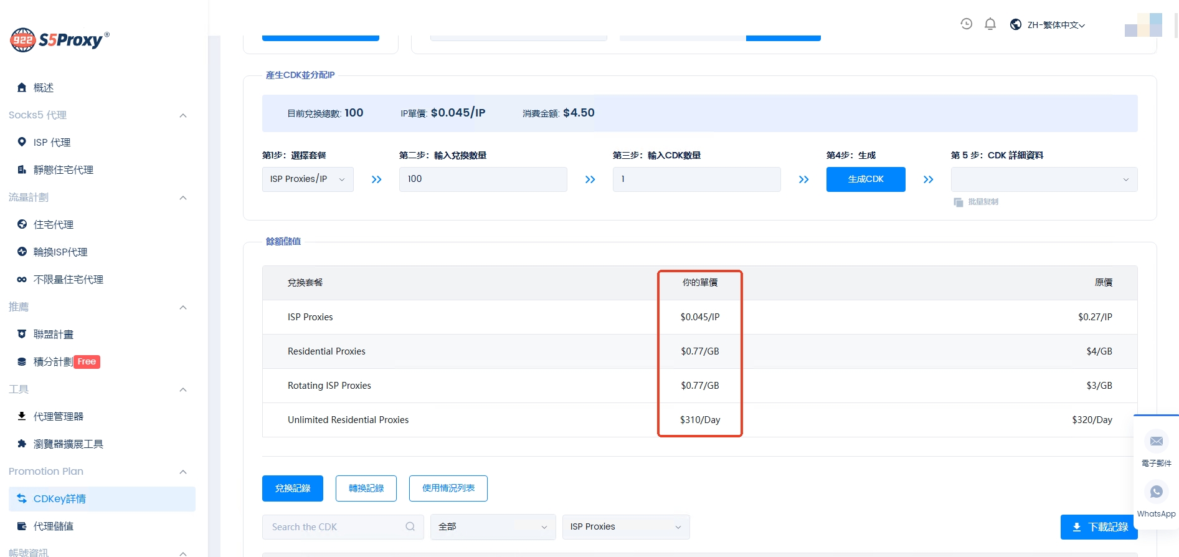
Task: Switch to the 使用情況列表 tab
Action: pyautogui.click(x=448, y=488)
